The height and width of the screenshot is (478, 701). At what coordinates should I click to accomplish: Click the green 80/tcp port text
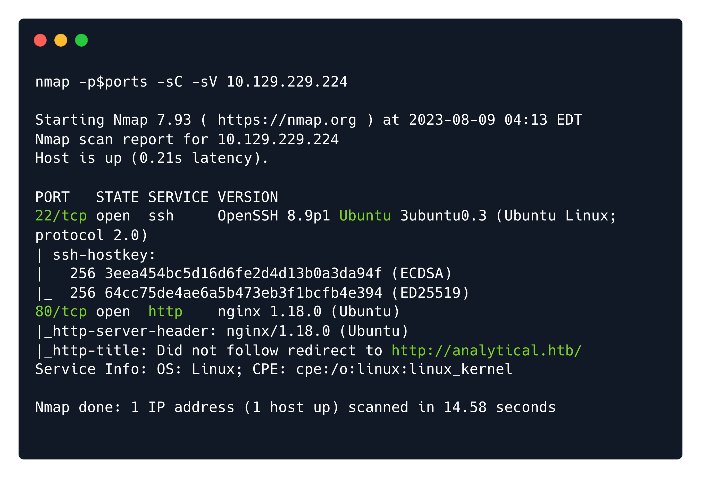point(61,312)
